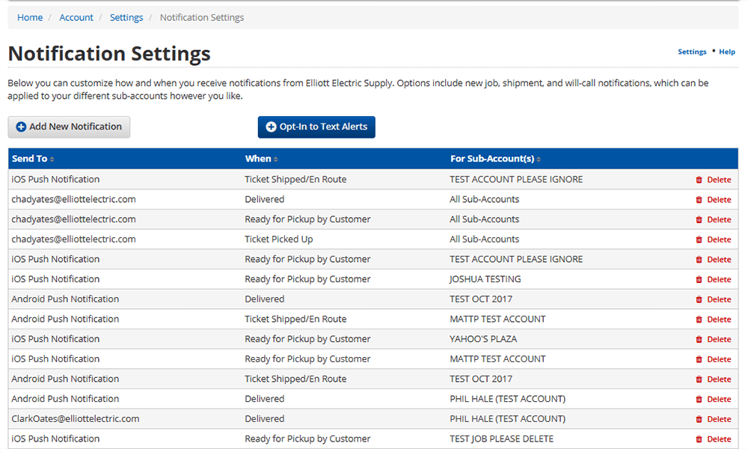Click 'YAHOO'S PLAZA' sub-account cell
Image resolution: width=748 pixels, height=449 pixels.
pyautogui.click(x=483, y=339)
